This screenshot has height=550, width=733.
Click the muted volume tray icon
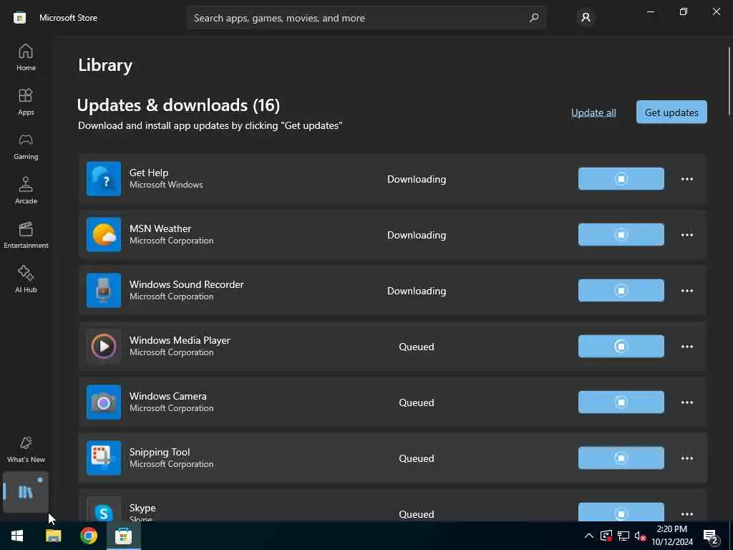641,536
